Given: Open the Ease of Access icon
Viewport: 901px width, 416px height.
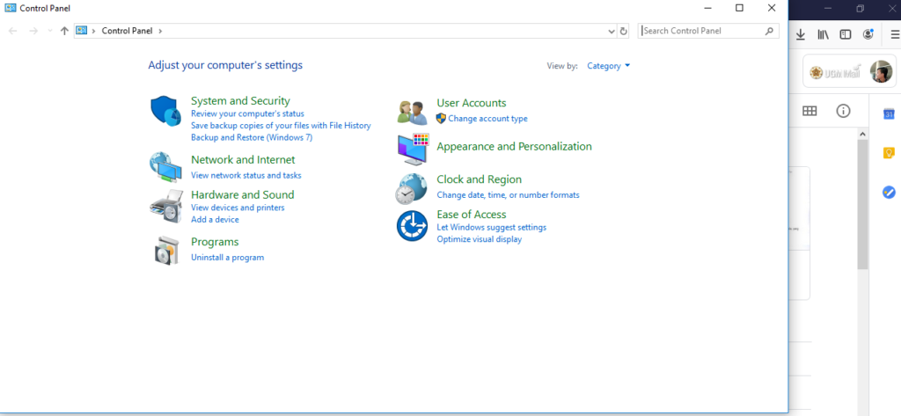Looking at the screenshot, I should click(412, 226).
